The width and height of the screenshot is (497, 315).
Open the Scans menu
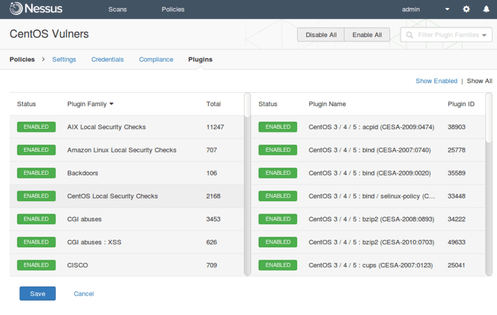(118, 9)
